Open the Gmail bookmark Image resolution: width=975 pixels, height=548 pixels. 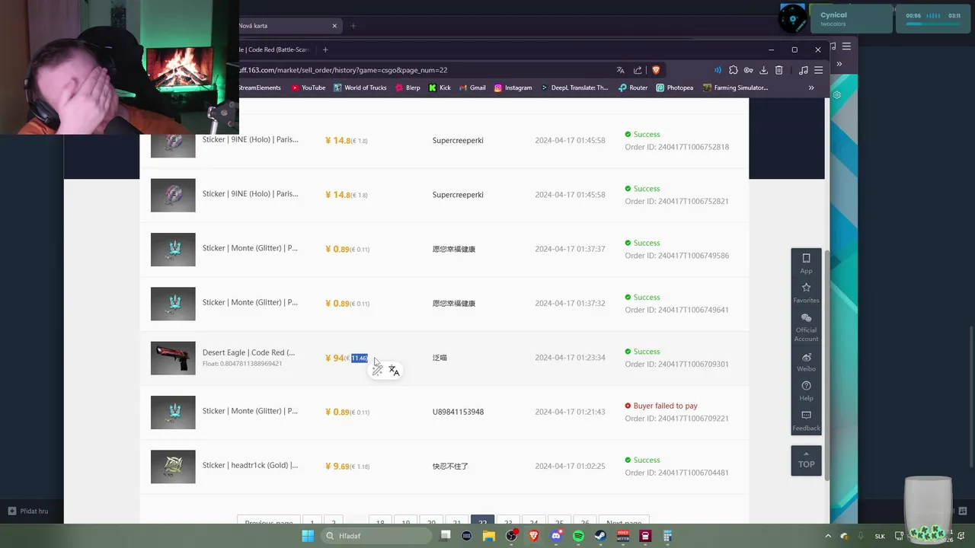[x=472, y=88]
